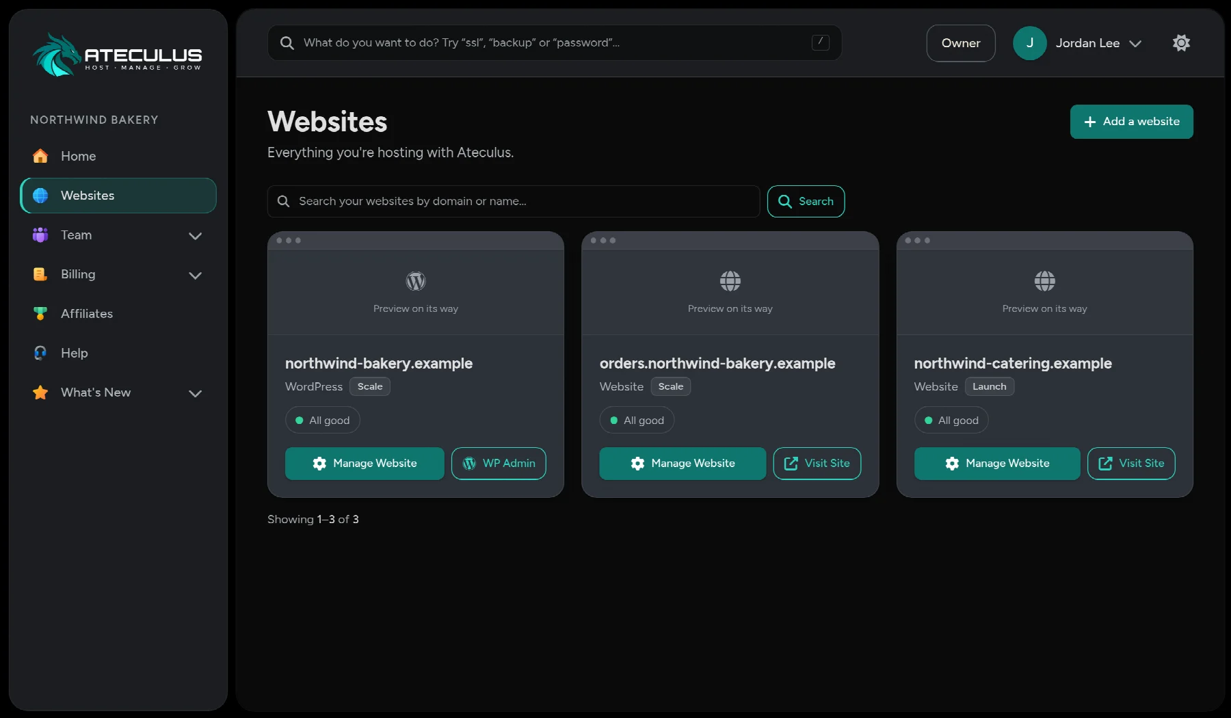This screenshot has height=718, width=1231.
Task: Click the Launch plan badge
Action: click(990, 386)
